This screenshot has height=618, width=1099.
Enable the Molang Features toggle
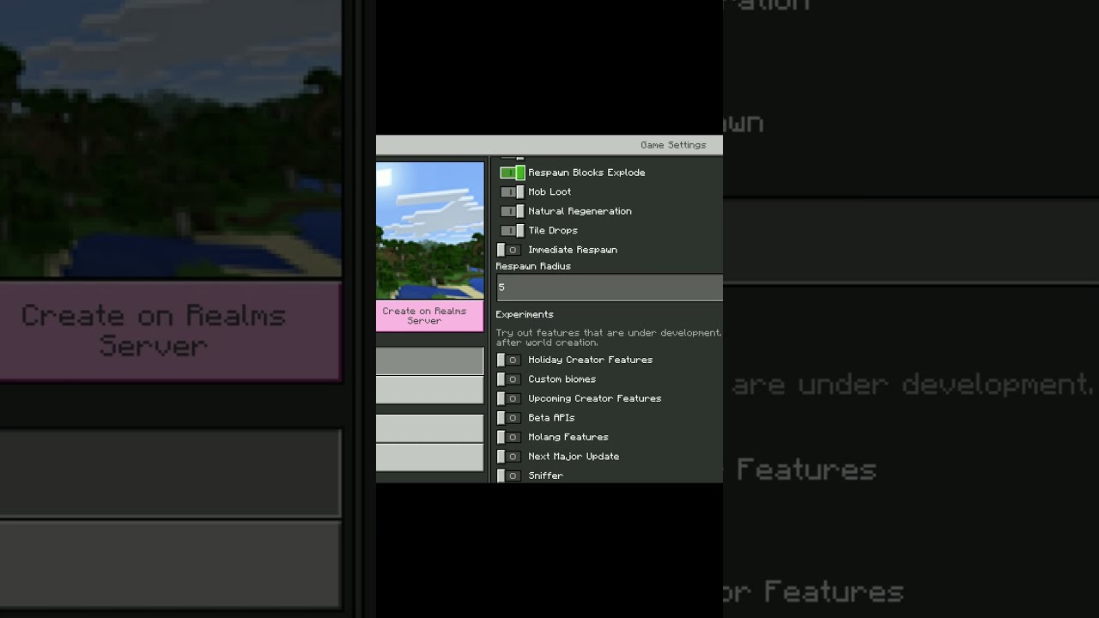pos(509,437)
